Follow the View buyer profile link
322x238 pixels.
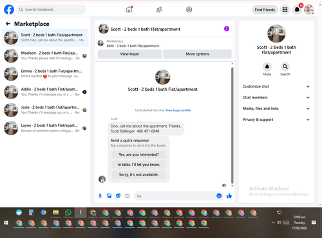tap(178, 110)
